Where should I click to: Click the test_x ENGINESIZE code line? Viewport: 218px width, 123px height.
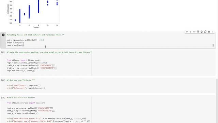click(30, 108)
